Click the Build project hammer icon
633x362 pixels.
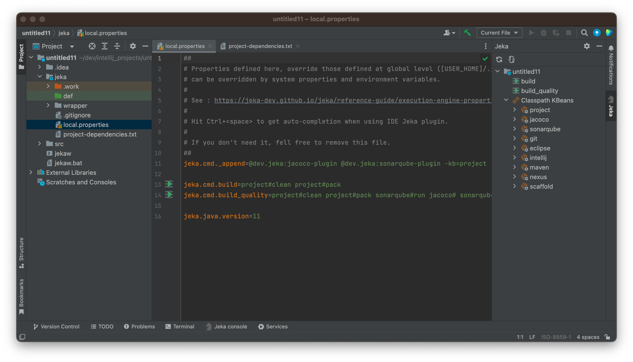pyautogui.click(x=467, y=33)
